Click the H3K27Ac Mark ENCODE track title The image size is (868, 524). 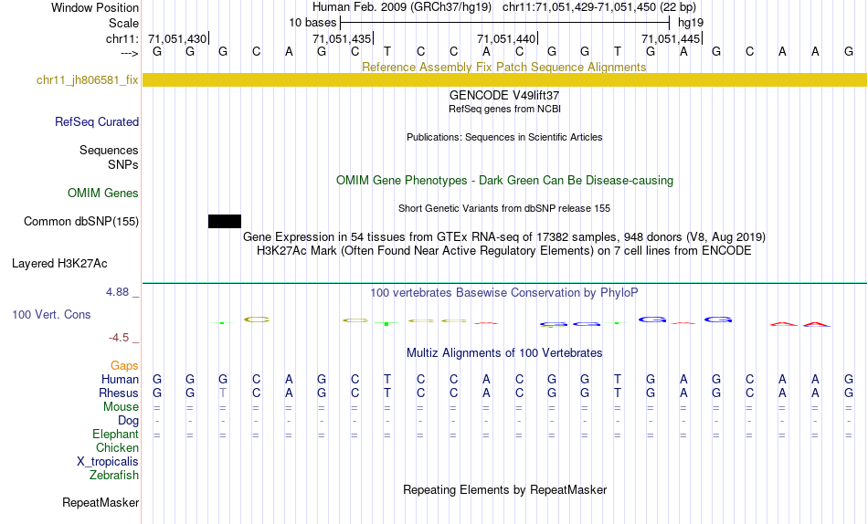(504, 251)
